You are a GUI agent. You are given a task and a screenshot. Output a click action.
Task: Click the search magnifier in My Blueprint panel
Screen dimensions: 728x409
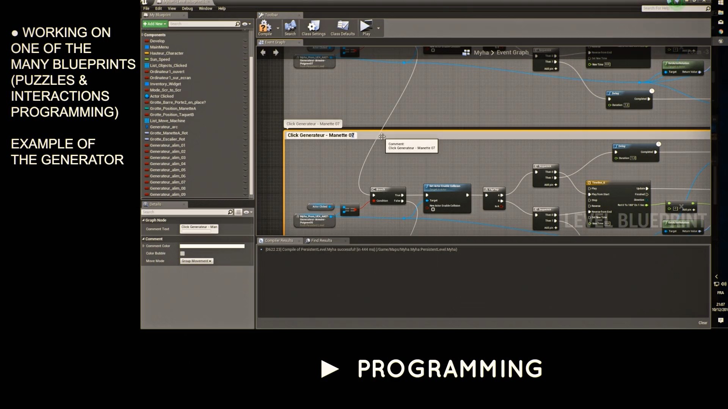[x=237, y=23]
